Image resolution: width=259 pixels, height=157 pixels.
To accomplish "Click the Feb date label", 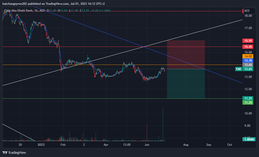I will (63, 145).
